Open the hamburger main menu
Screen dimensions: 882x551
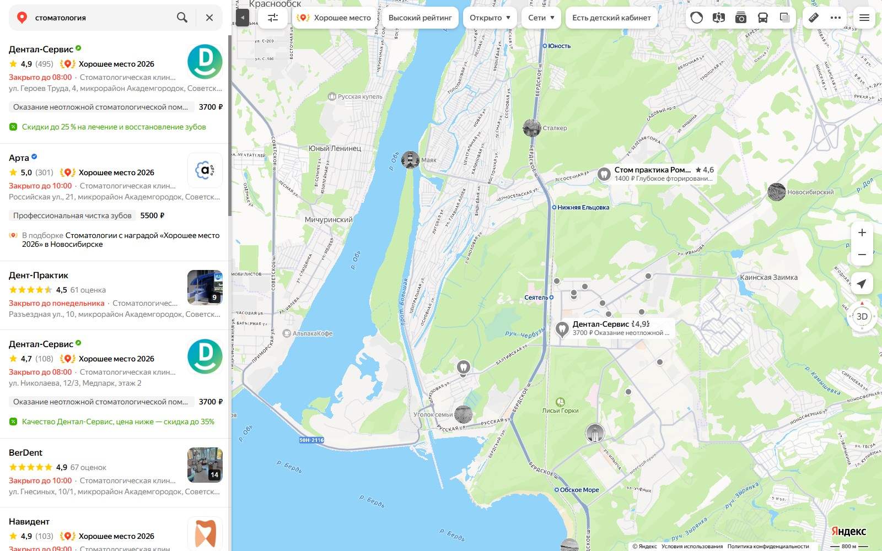pyautogui.click(x=864, y=18)
